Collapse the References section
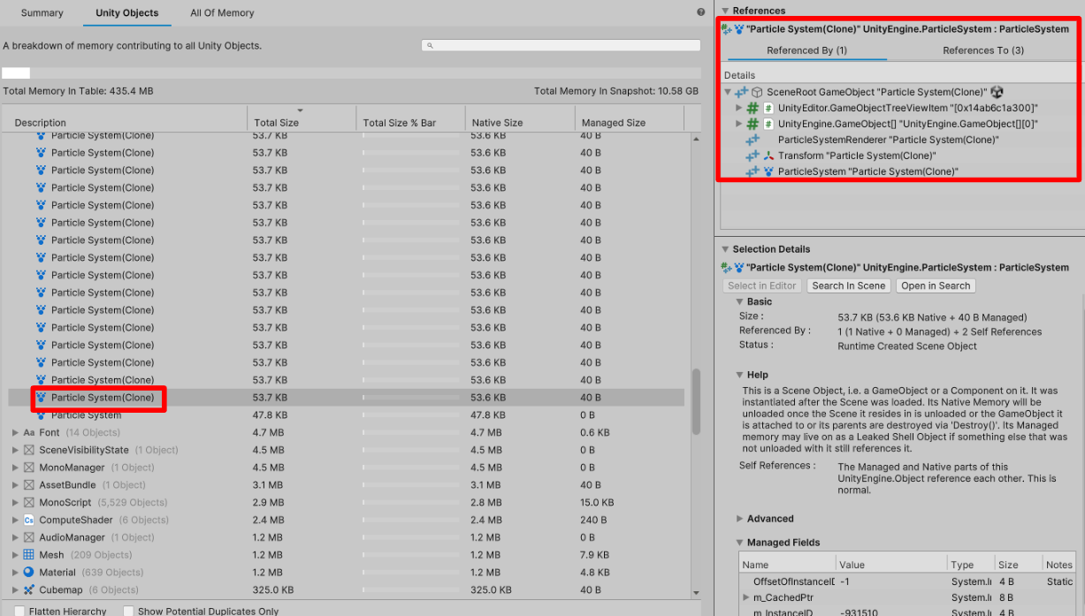 [x=725, y=11]
